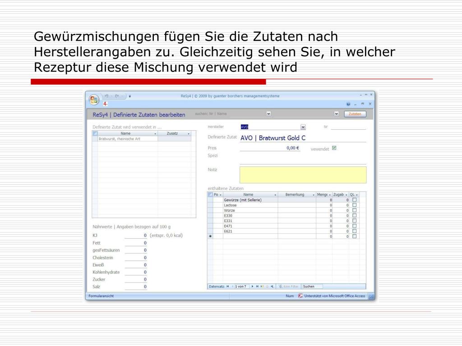The image size is (462, 346).
Task: Click the Definierte Zutat field AVO Bratwurst Gold C
Action: tap(303, 138)
